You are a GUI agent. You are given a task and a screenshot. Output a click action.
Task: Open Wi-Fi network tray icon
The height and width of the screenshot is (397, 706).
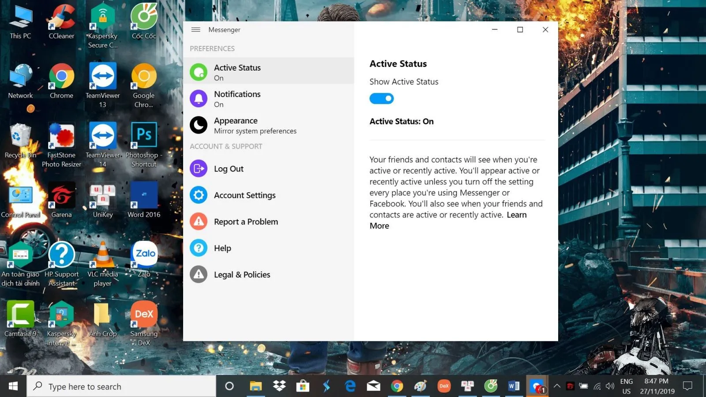597,386
